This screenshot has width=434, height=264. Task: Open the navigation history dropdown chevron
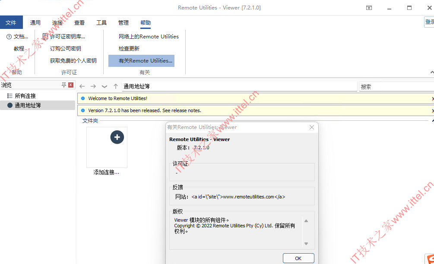tap(105, 87)
